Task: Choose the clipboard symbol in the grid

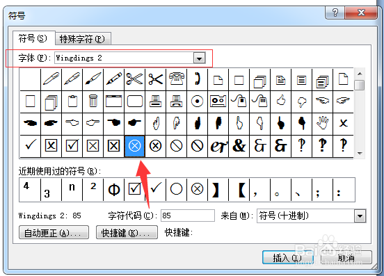Action: pos(72,102)
